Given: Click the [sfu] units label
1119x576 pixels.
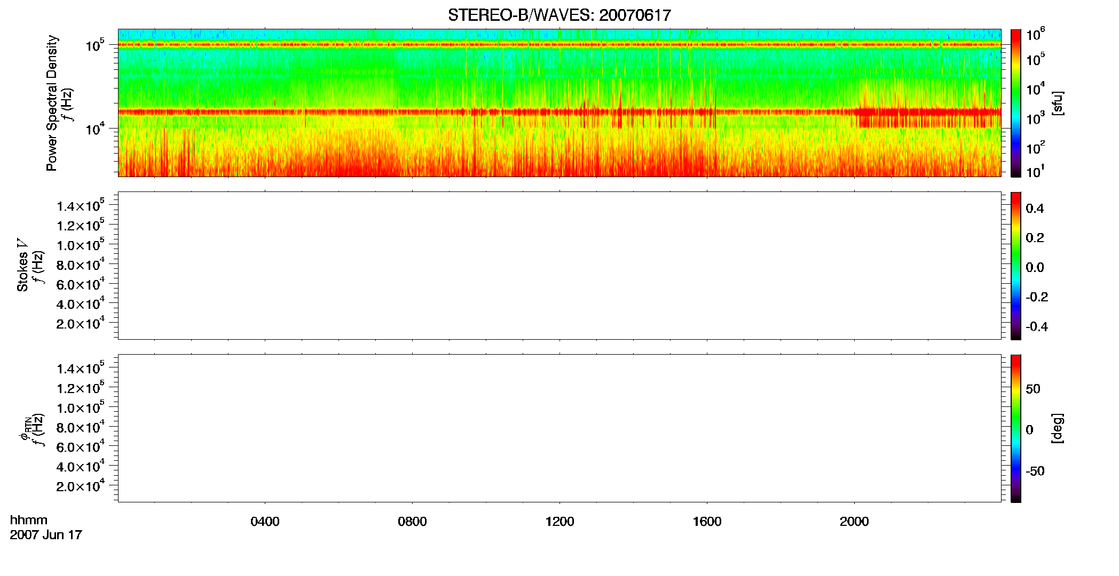Looking at the screenshot, I should (x=1057, y=103).
